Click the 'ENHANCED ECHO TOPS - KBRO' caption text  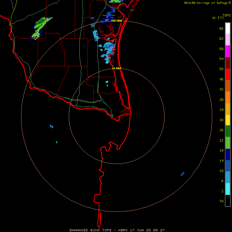(98, 230)
